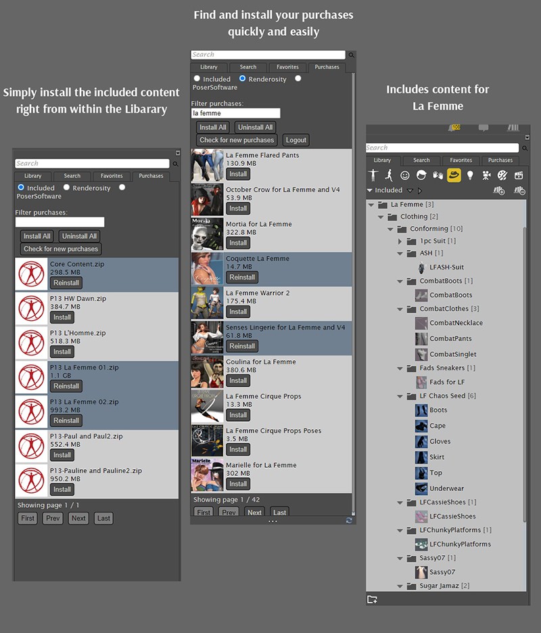Image resolution: width=541 pixels, height=633 pixels.
Task: Select the Lights bulb icon
Action: click(471, 175)
